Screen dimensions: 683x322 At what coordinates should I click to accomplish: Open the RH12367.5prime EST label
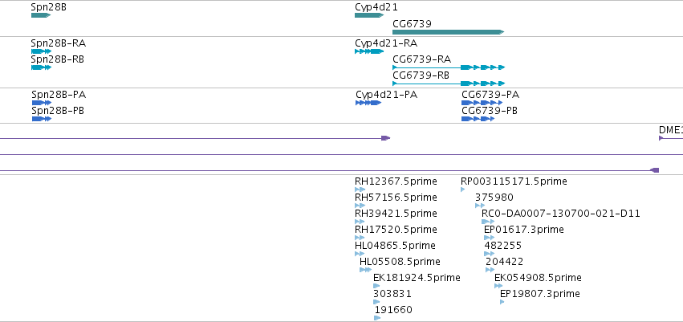tap(396, 181)
